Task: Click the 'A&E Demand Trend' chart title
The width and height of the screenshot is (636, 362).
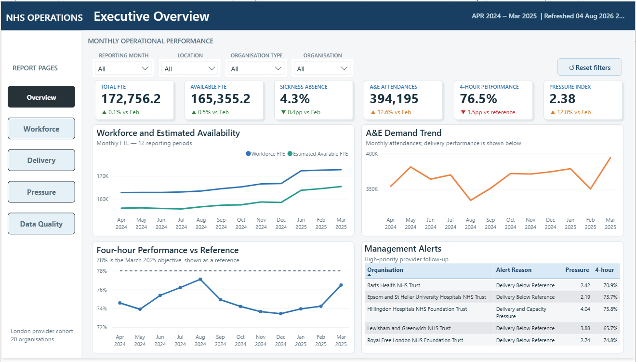Action: [404, 133]
